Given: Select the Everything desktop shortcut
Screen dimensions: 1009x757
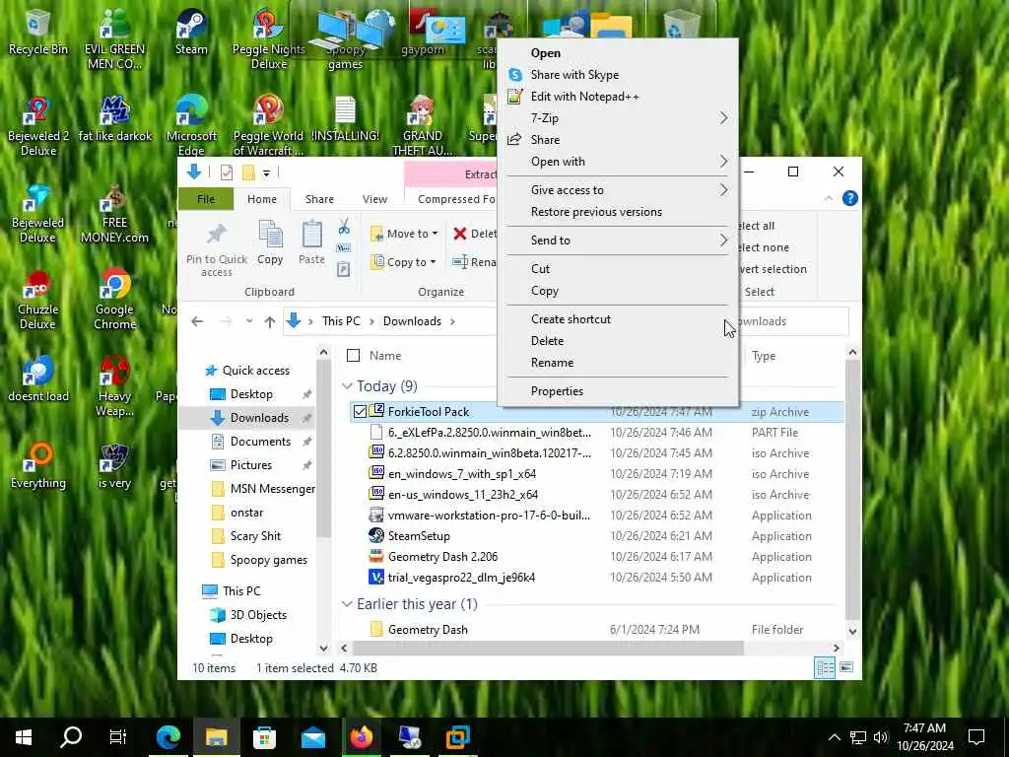Looking at the screenshot, I should [x=38, y=465].
